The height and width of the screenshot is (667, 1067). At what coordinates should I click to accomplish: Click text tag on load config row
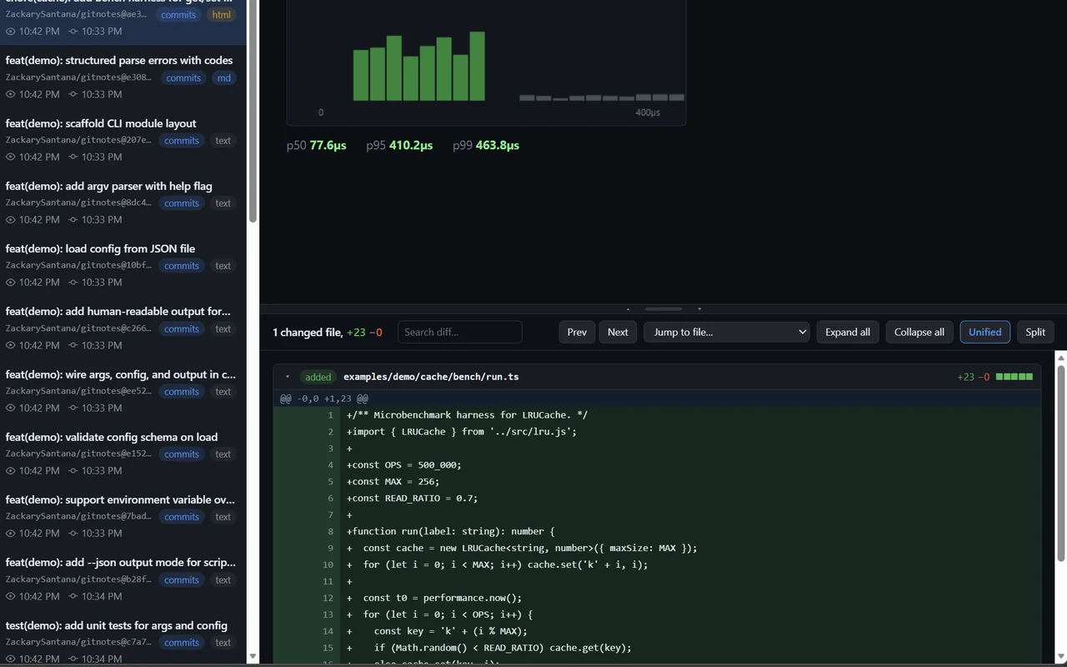[x=223, y=266]
